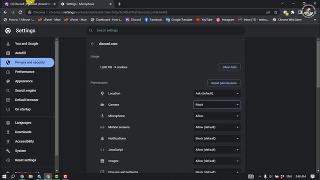Open the JavaScript permission dropdown
This screenshot has height=180, width=320.
(x=217, y=149)
